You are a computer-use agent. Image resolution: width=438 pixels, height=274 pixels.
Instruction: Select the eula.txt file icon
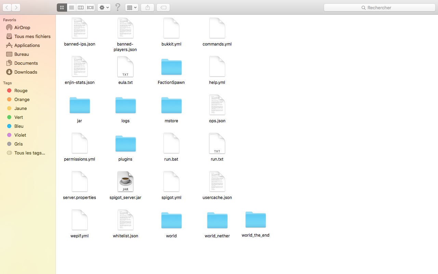126,66
